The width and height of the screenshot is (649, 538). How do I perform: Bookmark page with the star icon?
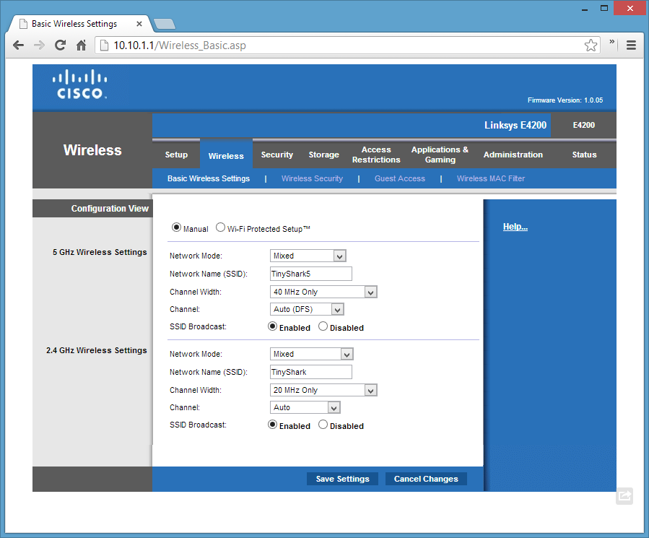[x=591, y=45]
